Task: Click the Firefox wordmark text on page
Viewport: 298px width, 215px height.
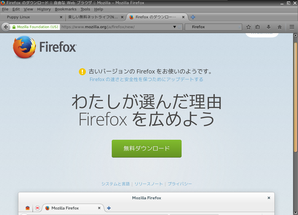Action: pos(58,47)
